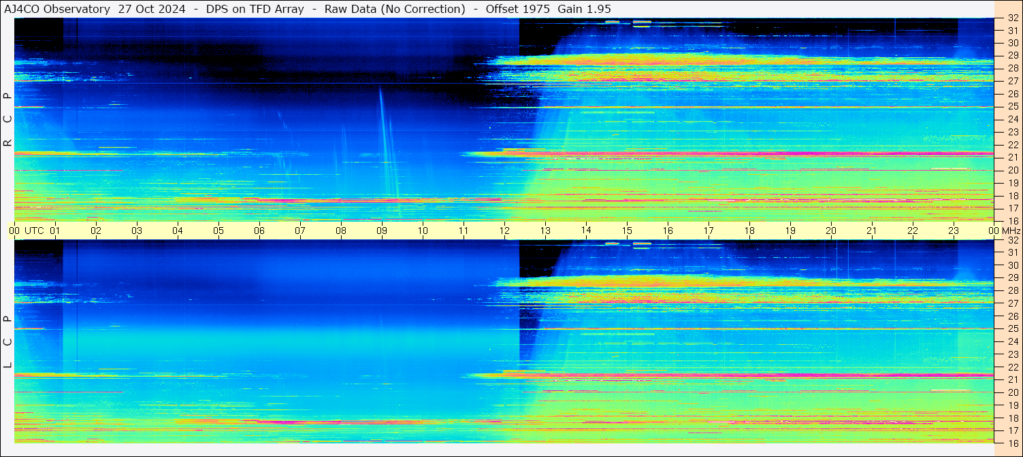Select the date '27 Oct 2024' in header

coord(152,9)
